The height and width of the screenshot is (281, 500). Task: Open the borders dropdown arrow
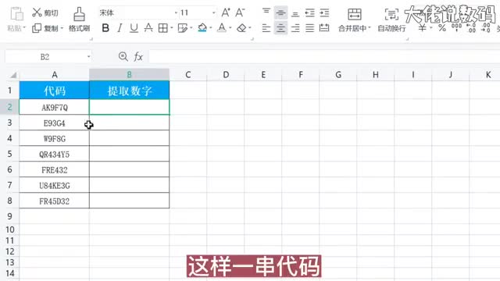pyautogui.click(x=172, y=28)
